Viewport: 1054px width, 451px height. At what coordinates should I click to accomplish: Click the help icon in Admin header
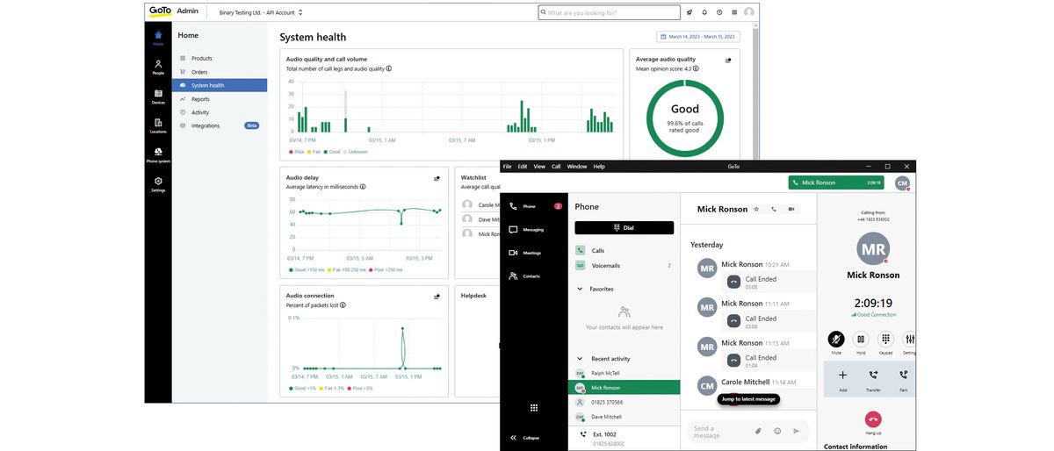tap(719, 12)
